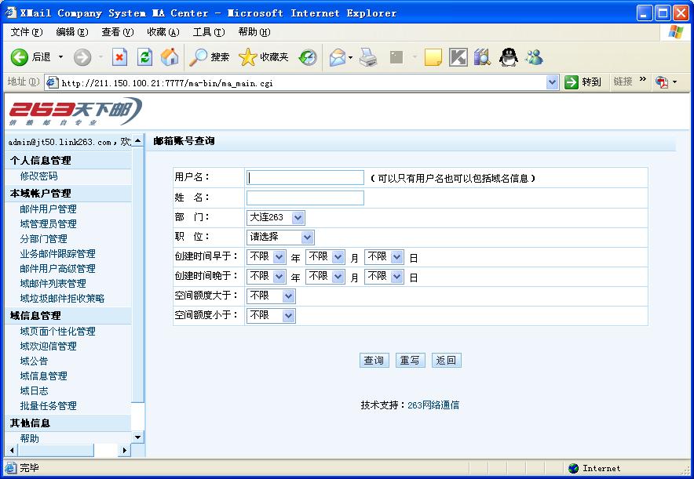Open the 查看(V) menu
The width and height of the screenshot is (694, 479).
point(117,32)
